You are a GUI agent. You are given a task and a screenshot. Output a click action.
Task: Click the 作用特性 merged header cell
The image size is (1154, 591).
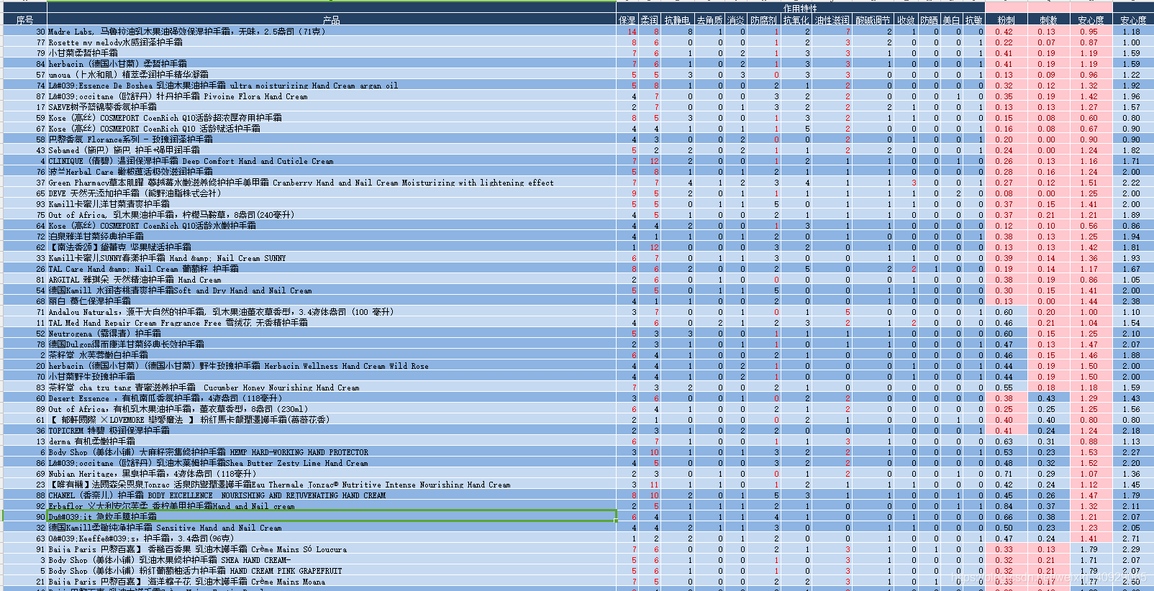(800, 9)
